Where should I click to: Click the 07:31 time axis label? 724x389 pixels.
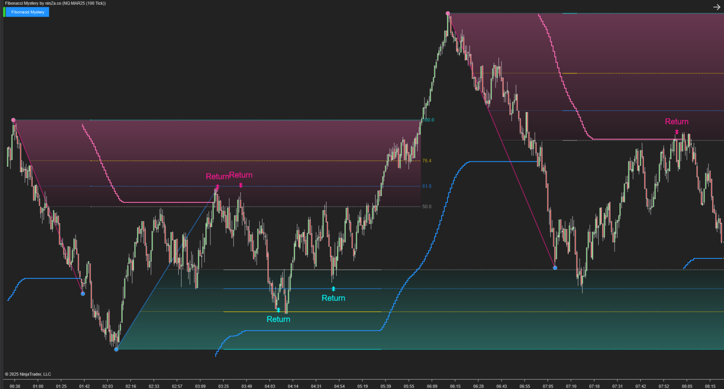(617, 386)
